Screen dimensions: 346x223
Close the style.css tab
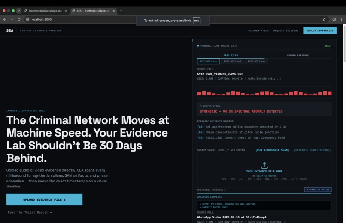[x=66, y=11]
